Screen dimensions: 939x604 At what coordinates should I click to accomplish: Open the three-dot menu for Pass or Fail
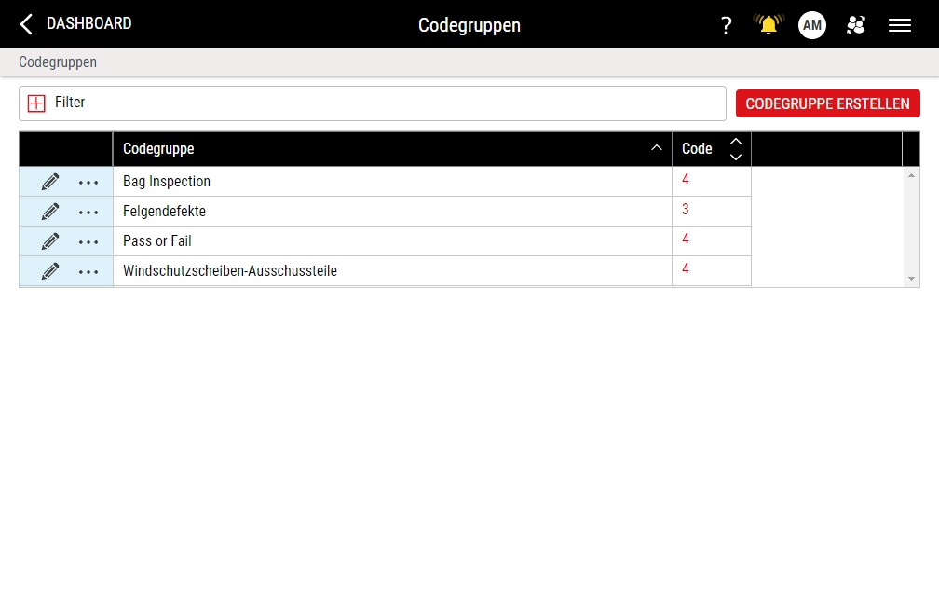(88, 241)
